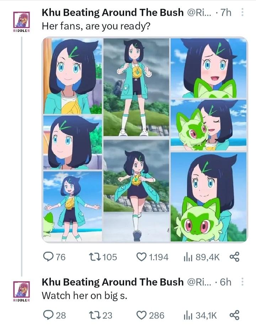
Task: Like the tweet with 286 likes
Action: [x=150, y=315]
